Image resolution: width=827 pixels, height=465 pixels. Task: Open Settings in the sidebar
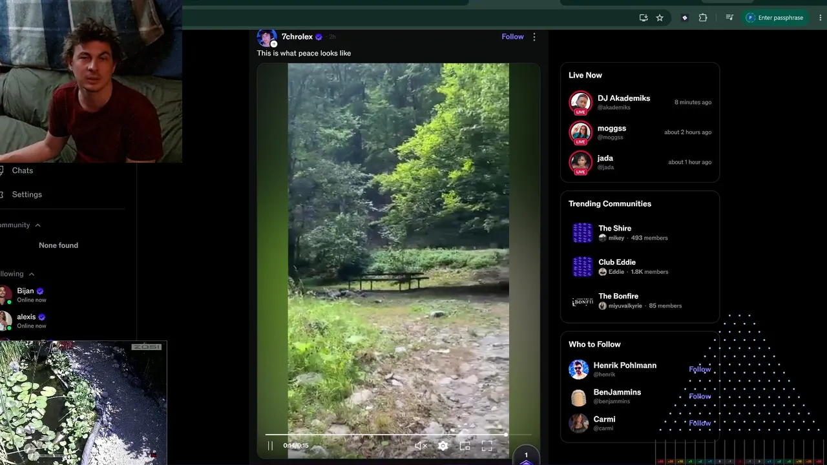(26, 194)
